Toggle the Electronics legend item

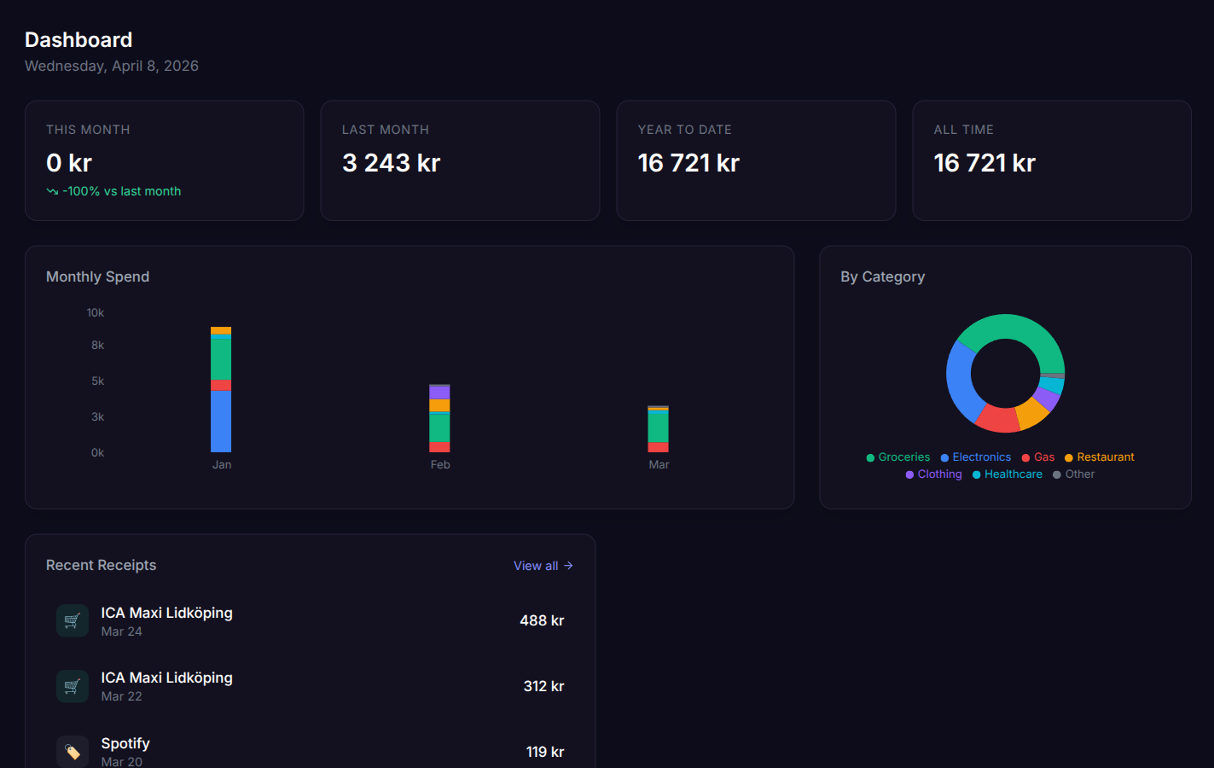(975, 457)
